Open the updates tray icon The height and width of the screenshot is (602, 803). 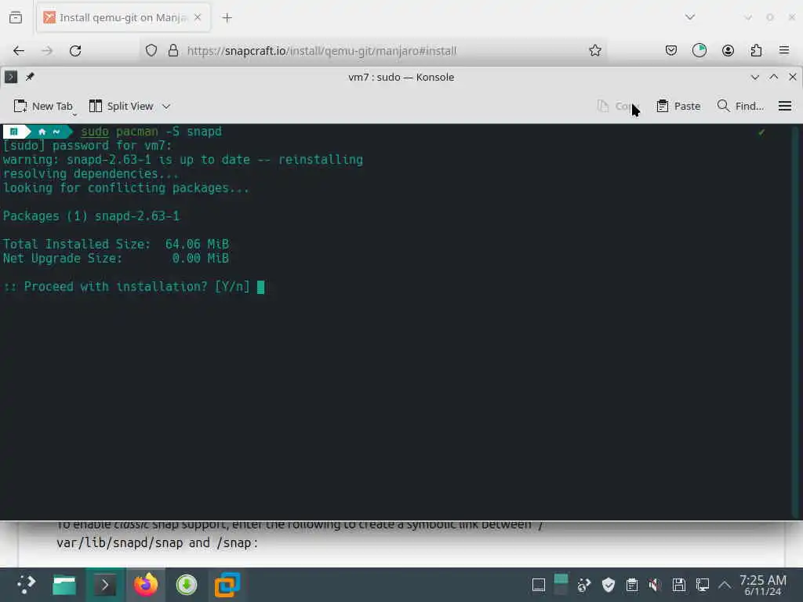tap(583, 585)
